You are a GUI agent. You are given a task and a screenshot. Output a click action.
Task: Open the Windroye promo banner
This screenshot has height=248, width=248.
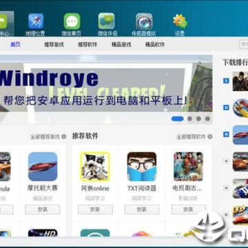(x=106, y=90)
